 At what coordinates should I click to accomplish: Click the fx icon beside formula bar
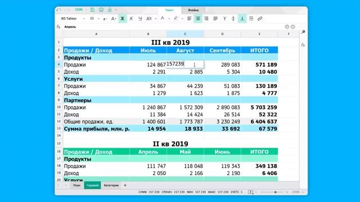pos(58,27)
